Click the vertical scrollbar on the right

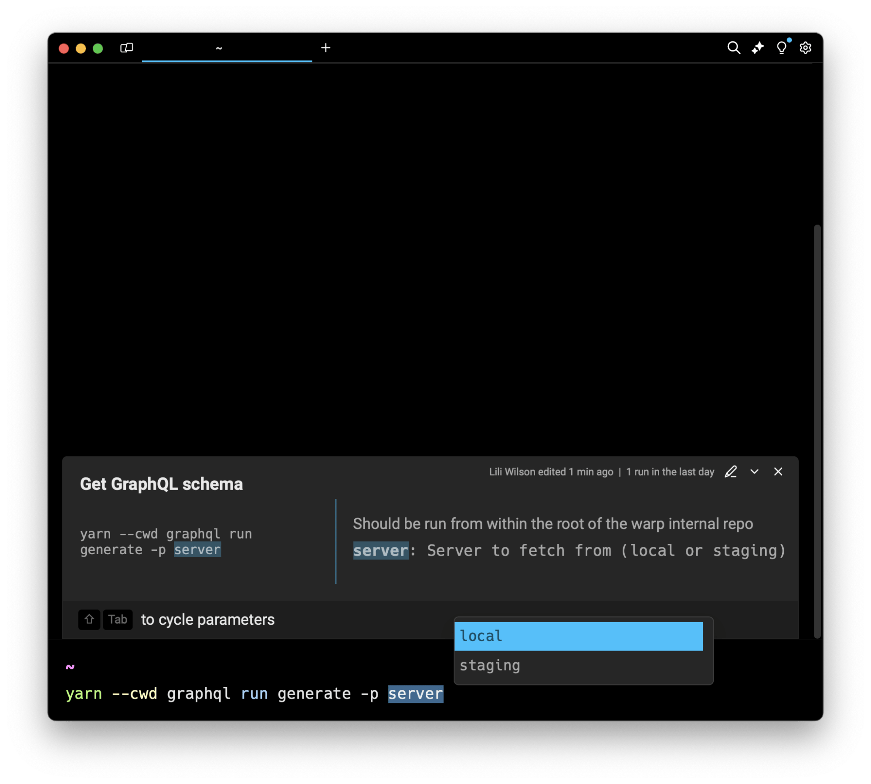(817, 431)
